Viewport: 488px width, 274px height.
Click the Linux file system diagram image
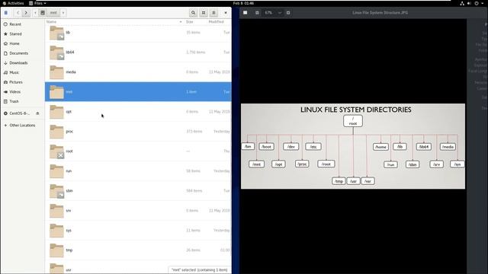(x=353, y=146)
